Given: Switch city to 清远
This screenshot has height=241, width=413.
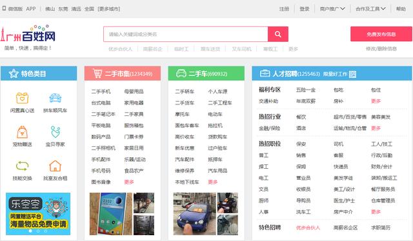Looking at the screenshot, I should (x=76, y=9).
